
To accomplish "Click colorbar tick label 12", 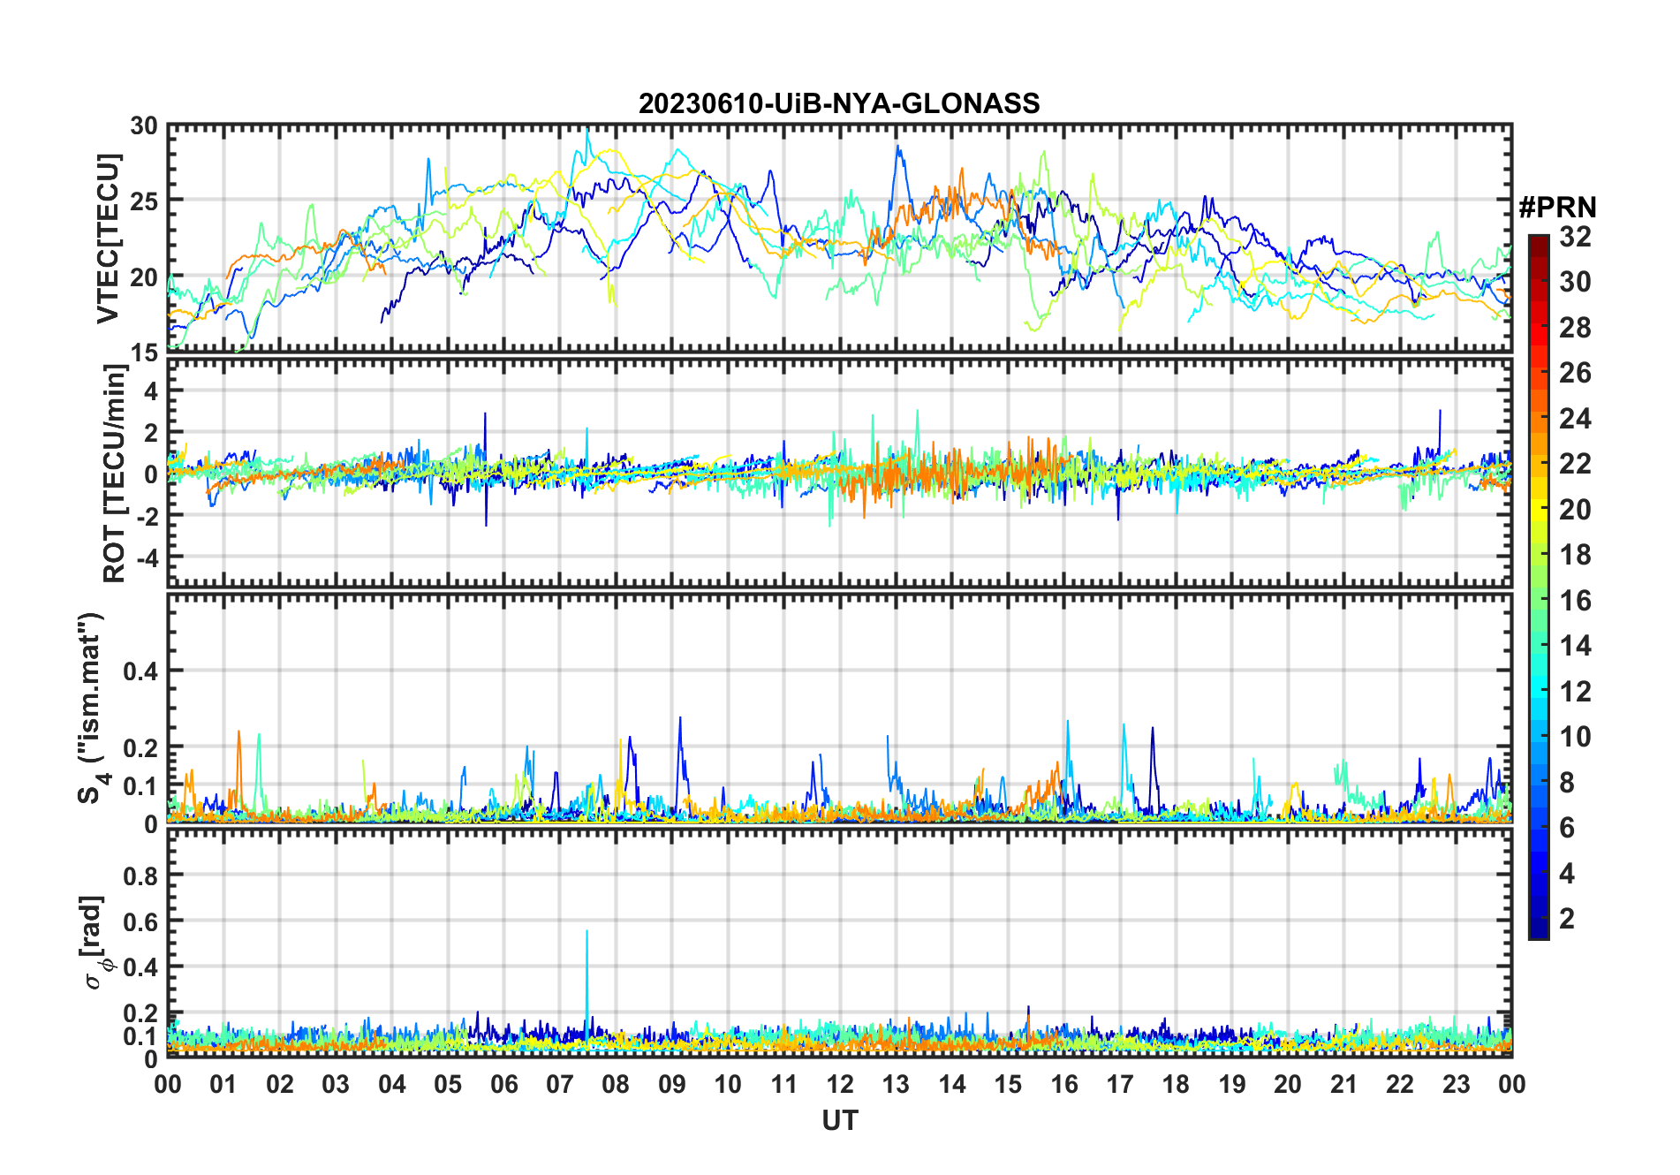I will click(1575, 692).
